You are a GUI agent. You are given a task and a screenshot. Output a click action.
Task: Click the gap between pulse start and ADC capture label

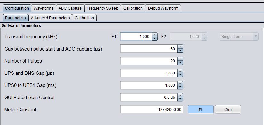(x=53, y=49)
